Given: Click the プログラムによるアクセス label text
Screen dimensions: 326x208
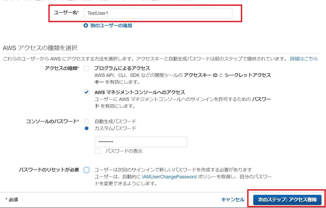Looking at the screenshot, I should coord(122,68).
